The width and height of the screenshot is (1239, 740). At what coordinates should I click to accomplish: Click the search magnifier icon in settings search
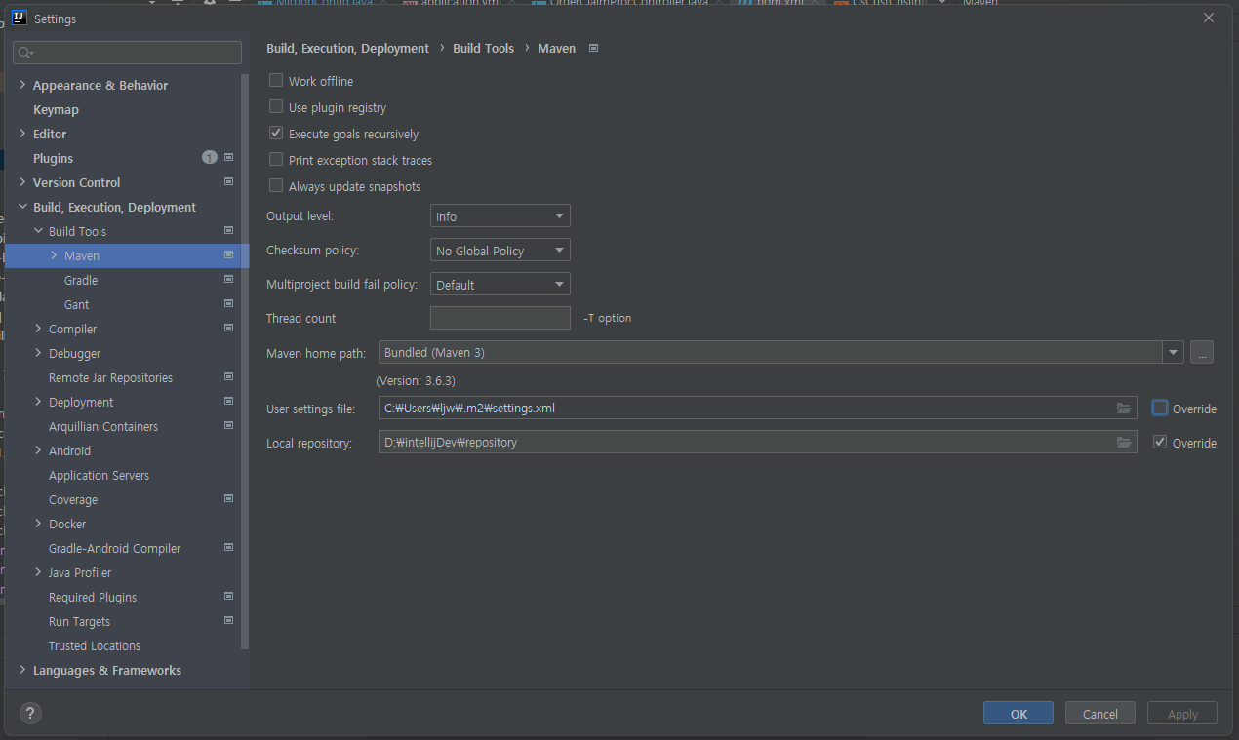click(x=25, y=53)
